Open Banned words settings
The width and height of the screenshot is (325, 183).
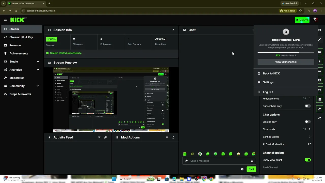tap(287, 137)
